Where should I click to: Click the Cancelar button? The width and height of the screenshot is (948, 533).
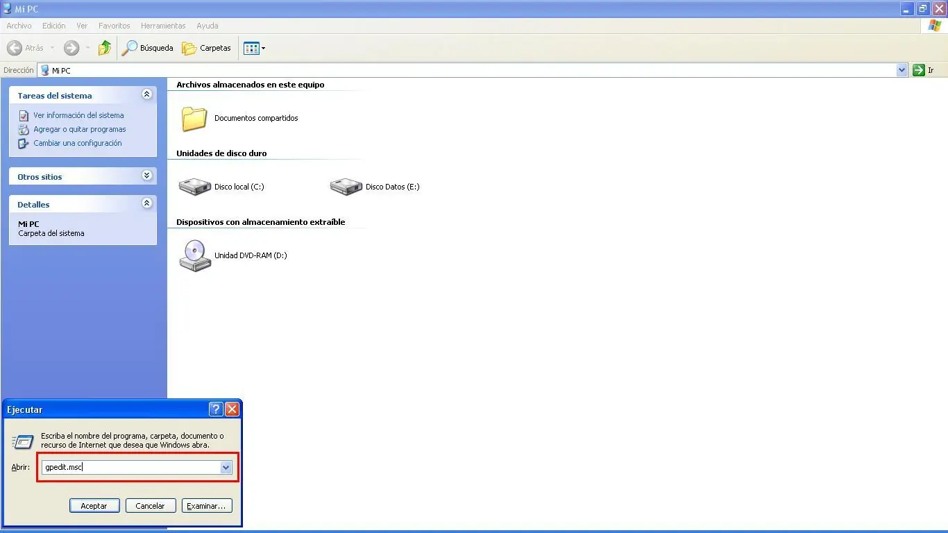[150, 506]
